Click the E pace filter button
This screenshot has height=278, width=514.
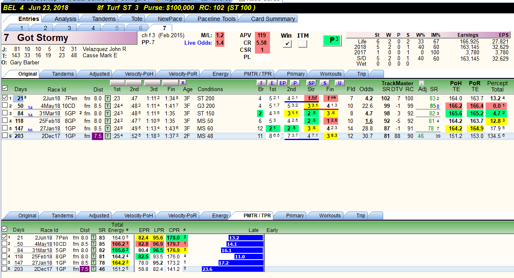pos(272,83)
